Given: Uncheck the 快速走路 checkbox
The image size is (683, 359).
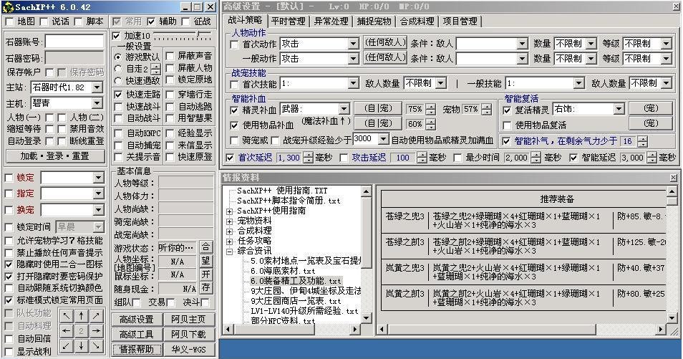Looking at the screenshot, I should pos(118,94).
